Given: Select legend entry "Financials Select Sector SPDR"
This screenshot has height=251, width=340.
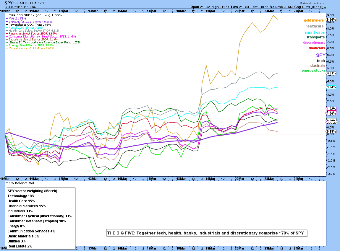Looking at the screenshot, I should click(31, 34).
